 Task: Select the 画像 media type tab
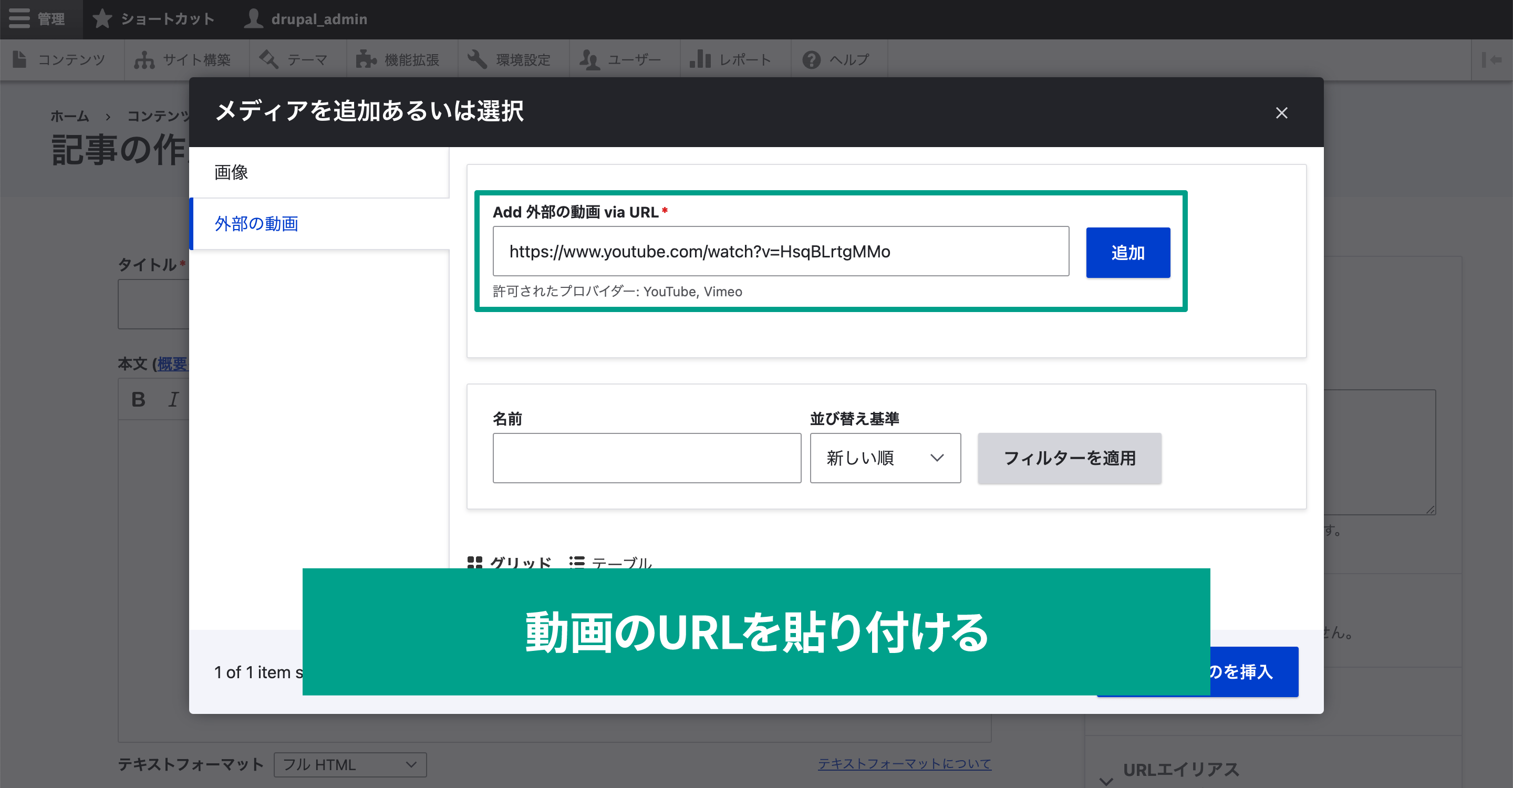pyautogui.click(x=319, y=172)
